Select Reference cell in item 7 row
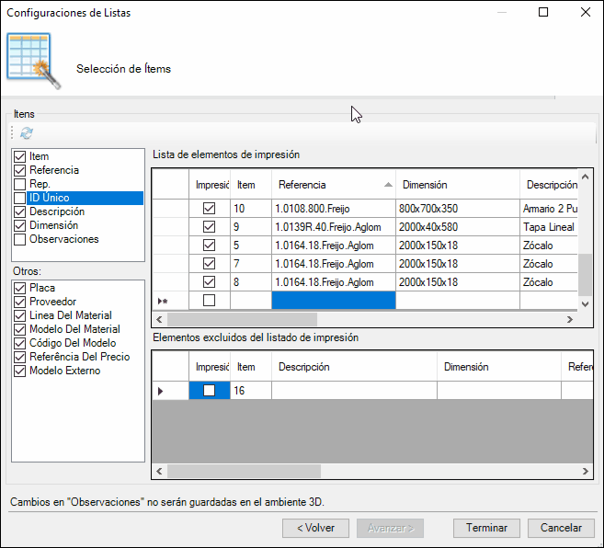The image size is (604, 548). [334, 264]
